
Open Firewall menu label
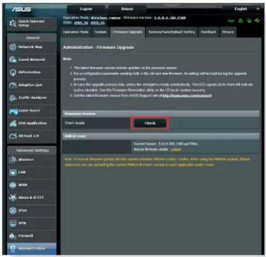pyautogui.click(x=26, y=236)
